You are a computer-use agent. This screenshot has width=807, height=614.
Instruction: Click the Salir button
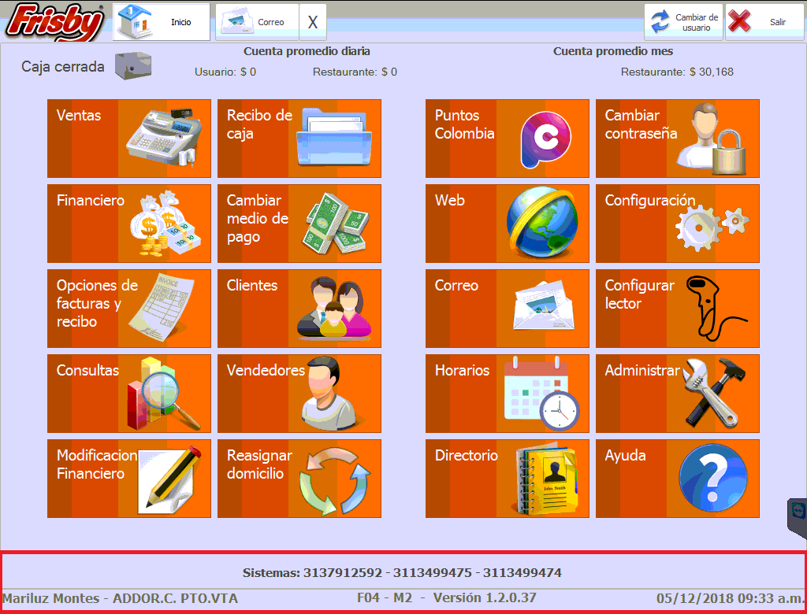(764, 22)
